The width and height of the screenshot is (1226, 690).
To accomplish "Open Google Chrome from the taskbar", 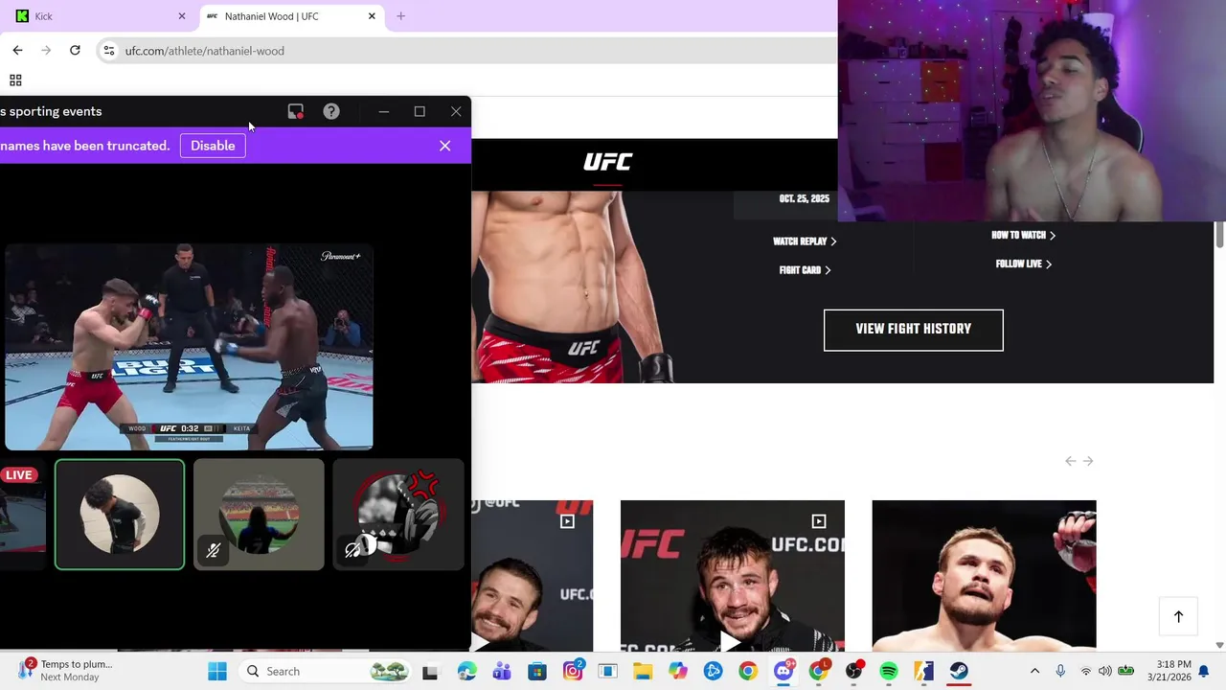I will [x=748, y=671].
